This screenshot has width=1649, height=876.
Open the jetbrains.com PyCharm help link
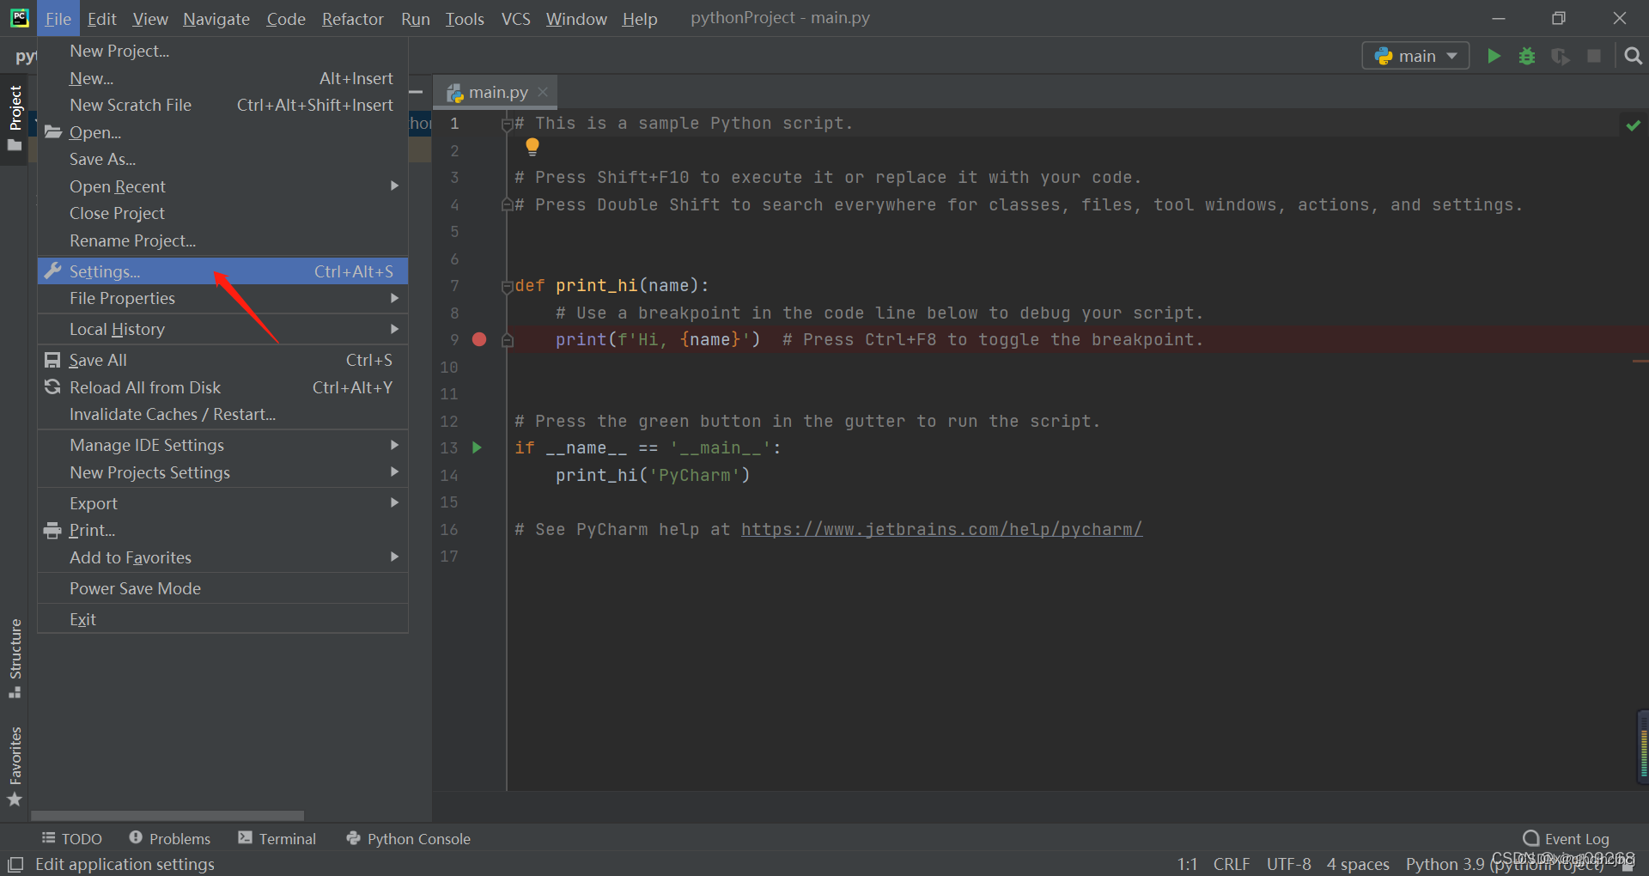pos(941,529)
